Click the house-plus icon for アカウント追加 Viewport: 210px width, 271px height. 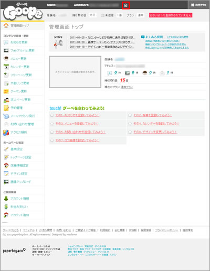(6, 215)
